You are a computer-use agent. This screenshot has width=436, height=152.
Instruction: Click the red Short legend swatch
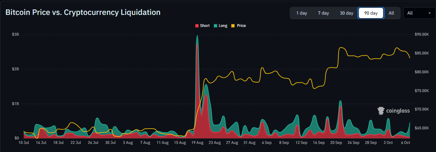point(197,26)
